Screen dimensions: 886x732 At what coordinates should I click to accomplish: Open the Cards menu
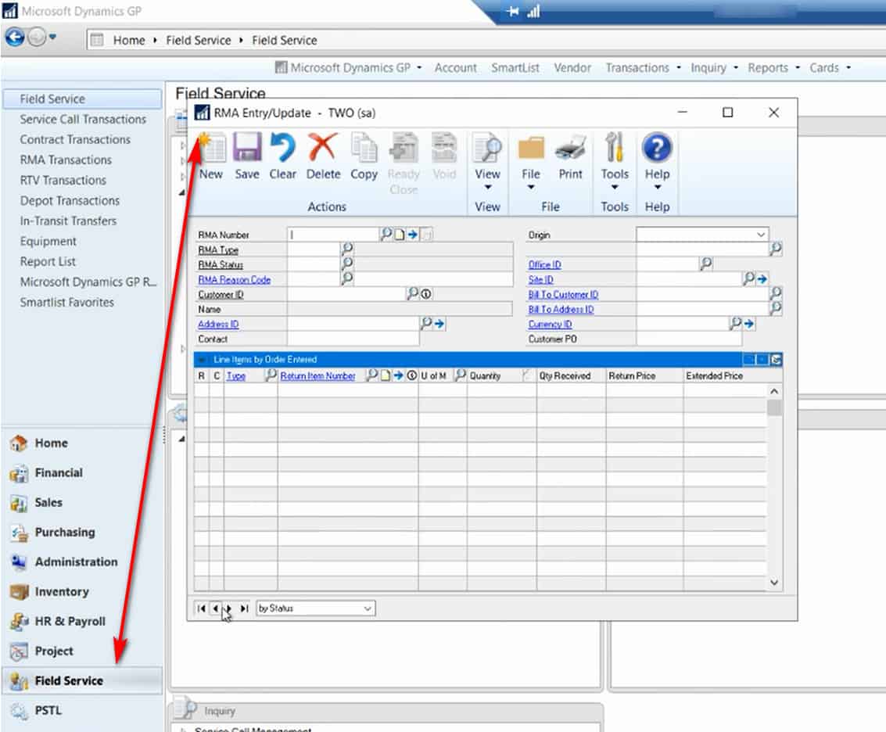(830, 68)
